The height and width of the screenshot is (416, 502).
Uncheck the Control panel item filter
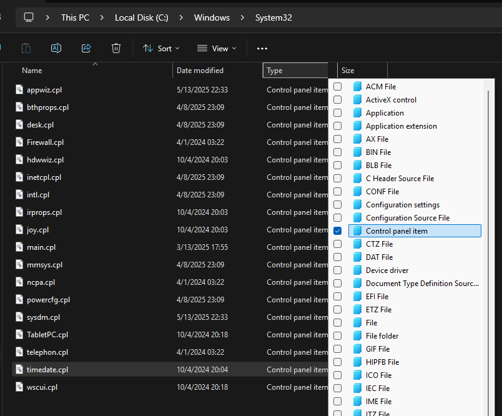point(337,230)
